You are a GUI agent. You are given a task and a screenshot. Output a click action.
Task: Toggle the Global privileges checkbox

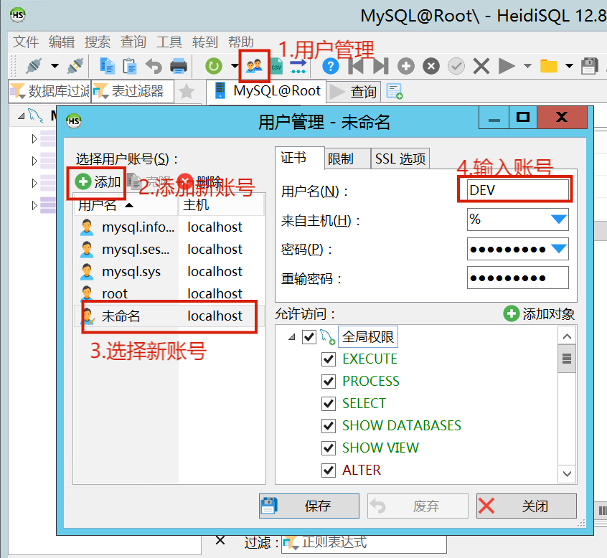point(309,336)
